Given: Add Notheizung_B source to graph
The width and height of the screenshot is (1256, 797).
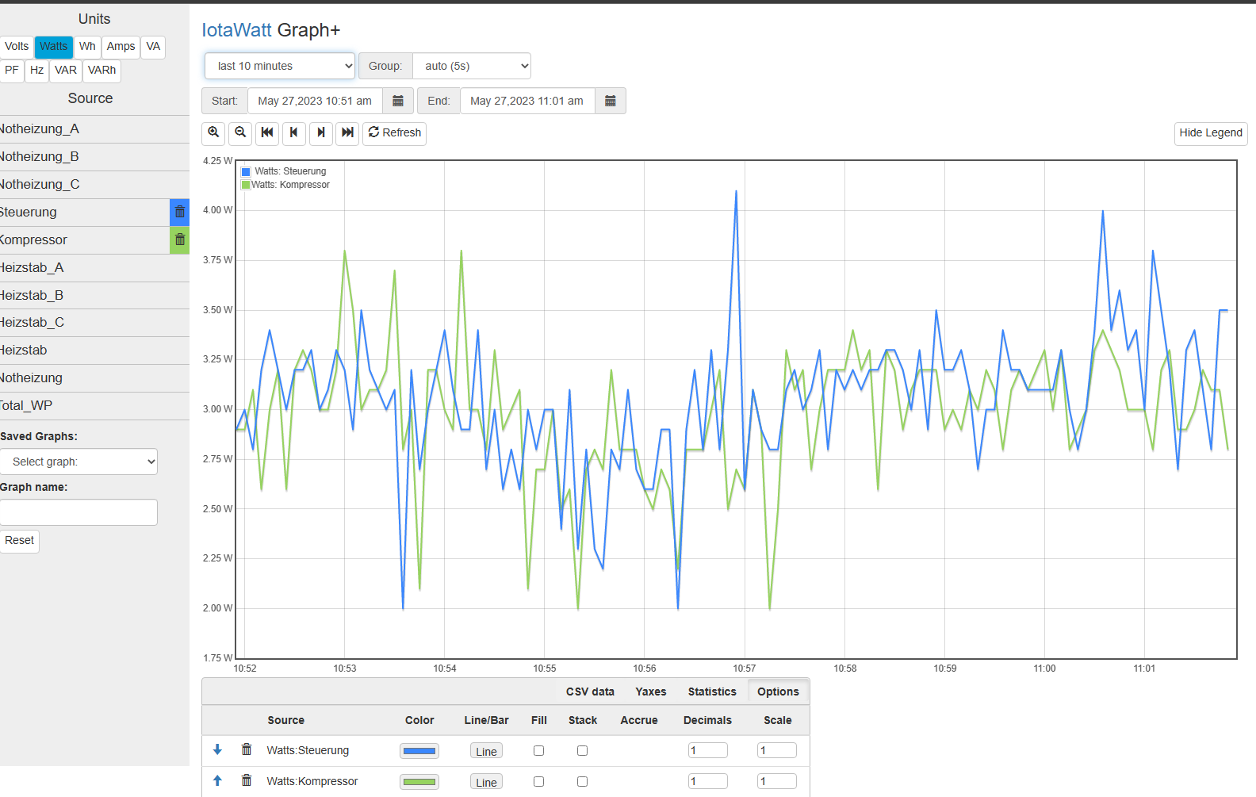Looking at the screenshot, I should pos(94,157).
